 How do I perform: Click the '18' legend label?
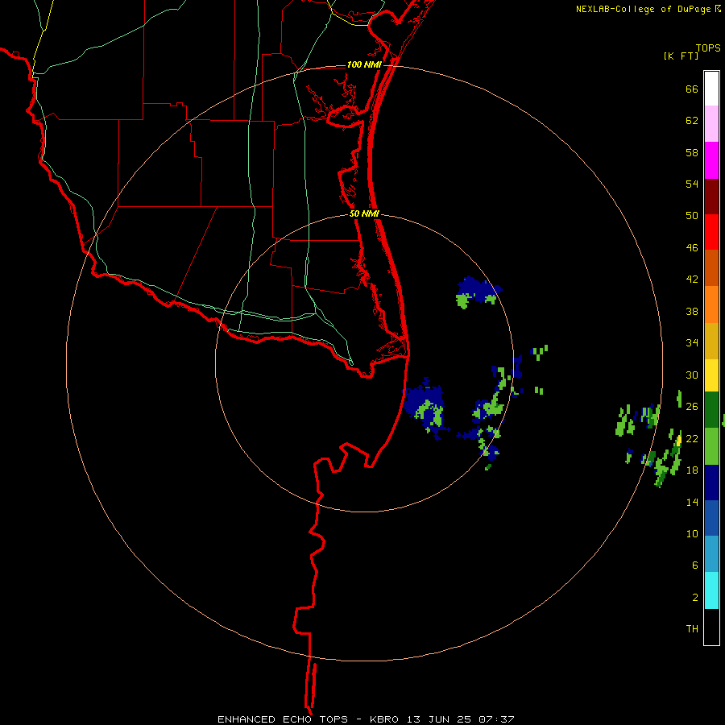(x=692, y=470)
